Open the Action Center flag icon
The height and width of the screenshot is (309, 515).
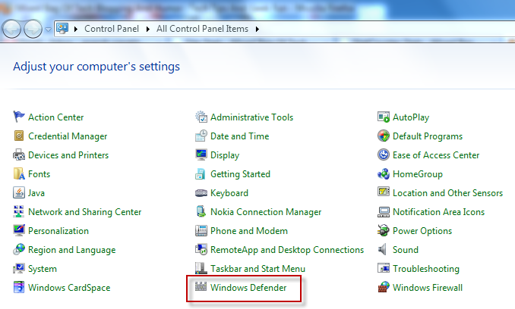tap(19, 117)
